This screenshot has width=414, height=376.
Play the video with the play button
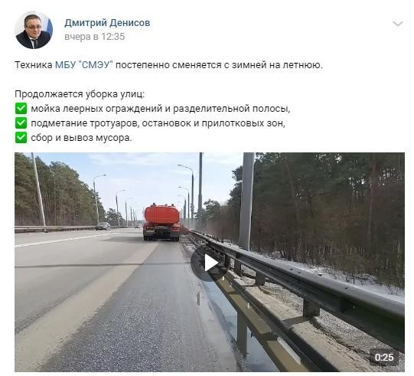coord(210,263)
